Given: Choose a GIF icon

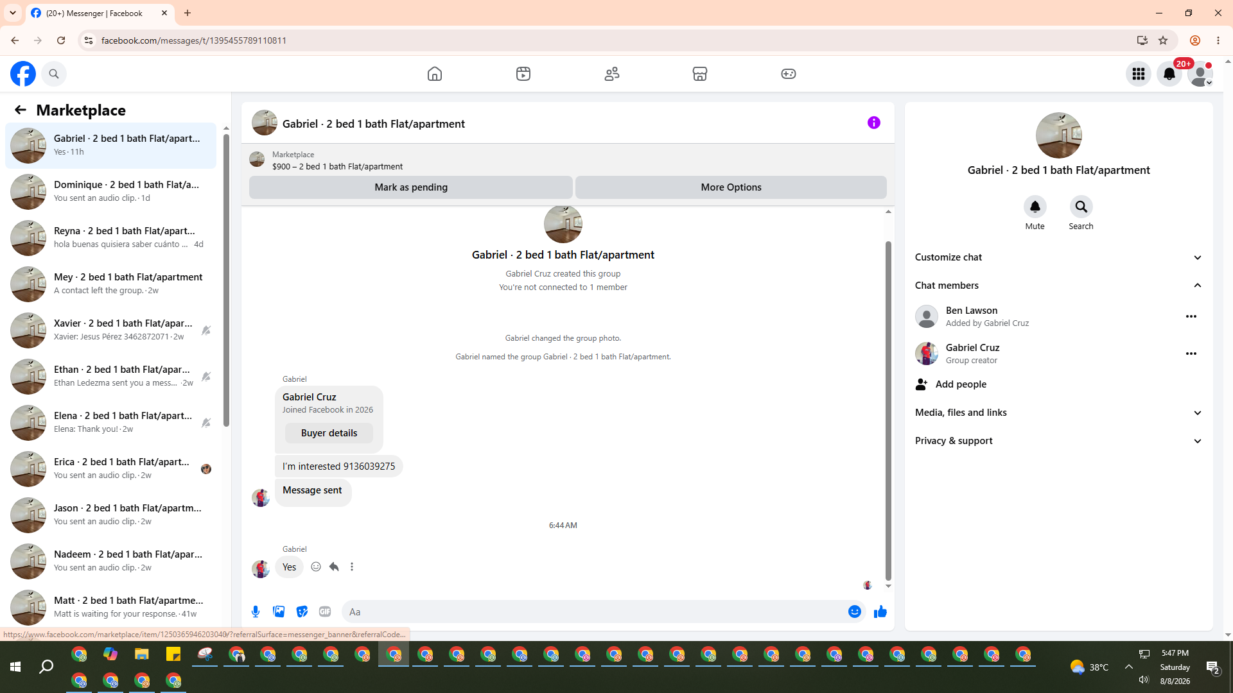Looking at the screenshot, I should [x=325, y=612].
